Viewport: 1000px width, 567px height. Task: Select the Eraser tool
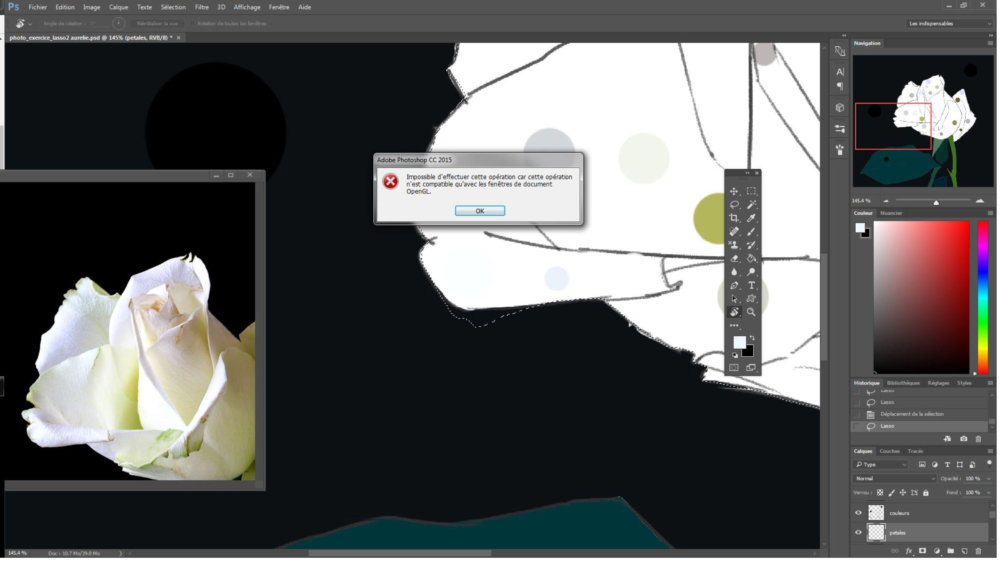tap(734, 258)
